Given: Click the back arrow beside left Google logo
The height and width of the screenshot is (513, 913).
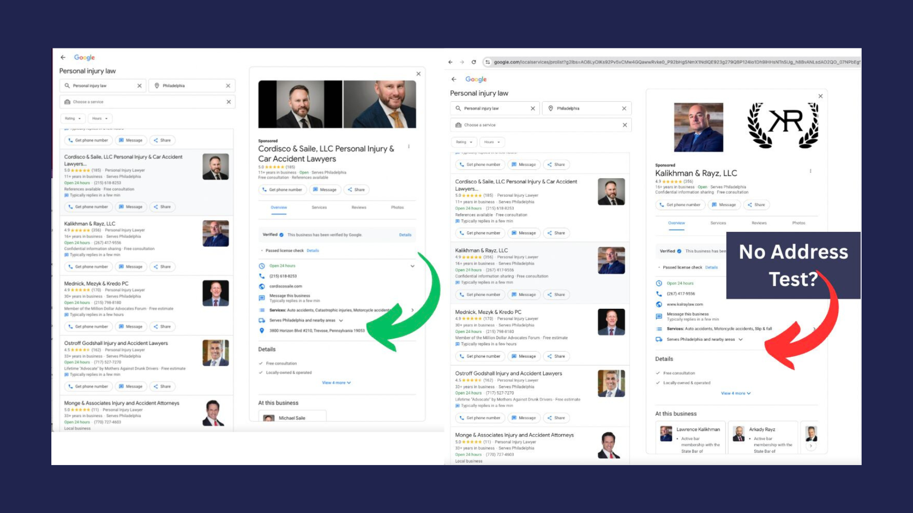Looking at the screenshot, I should [x=63, y=57].
